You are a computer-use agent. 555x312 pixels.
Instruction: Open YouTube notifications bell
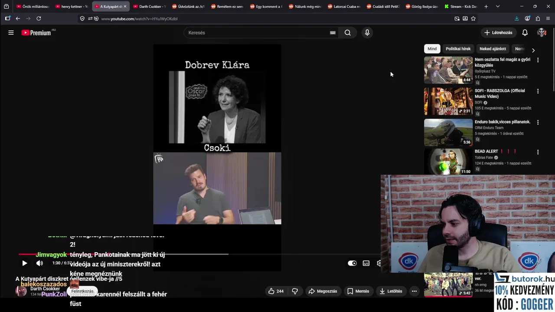click(525, 32)
